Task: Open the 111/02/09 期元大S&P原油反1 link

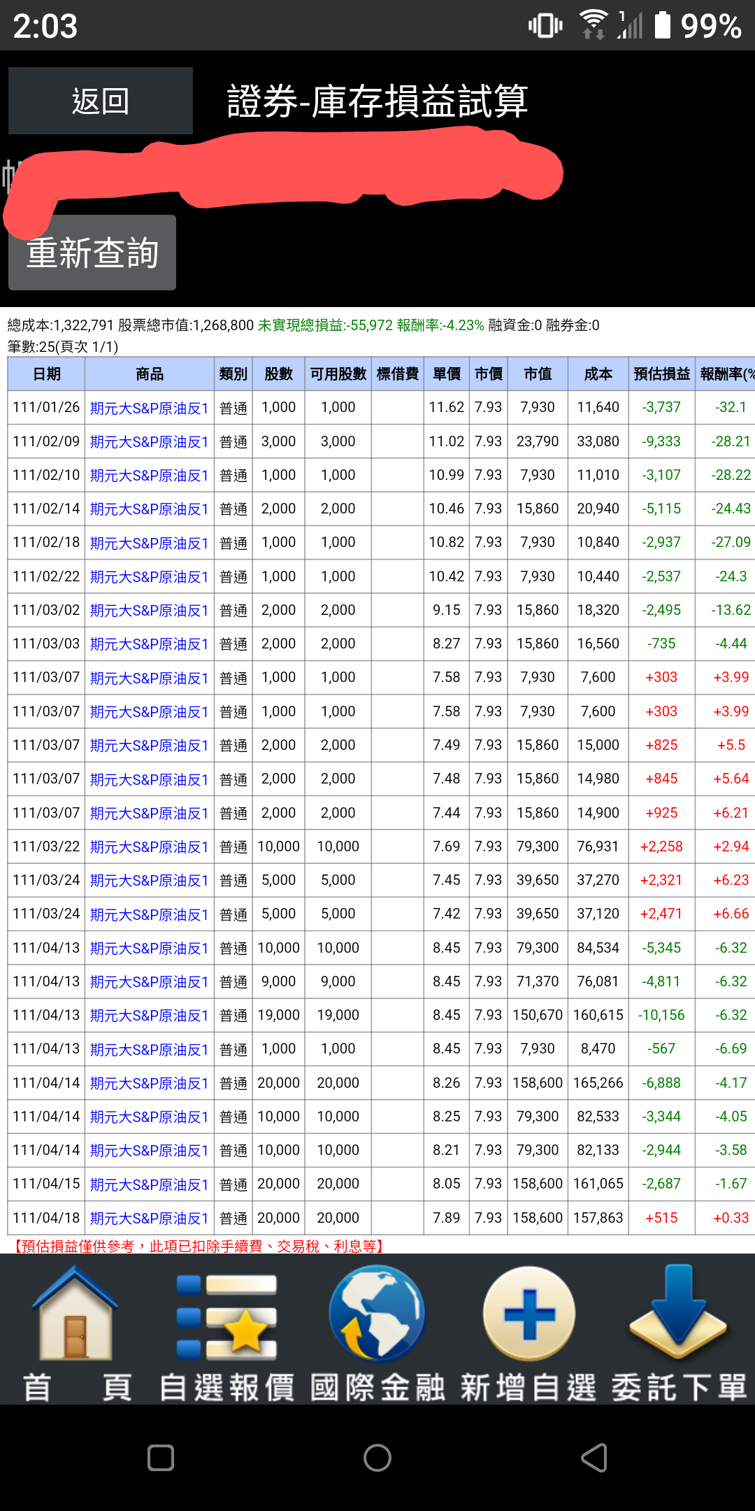Action: tap(150, 442)
